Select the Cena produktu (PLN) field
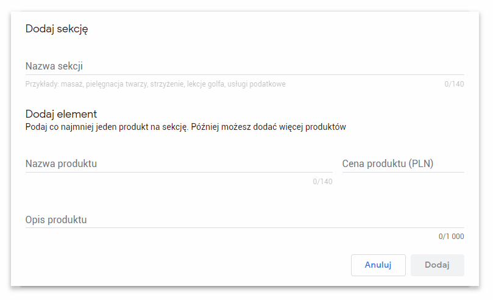Viewport: 493px width, 300px height. point(403,164)
